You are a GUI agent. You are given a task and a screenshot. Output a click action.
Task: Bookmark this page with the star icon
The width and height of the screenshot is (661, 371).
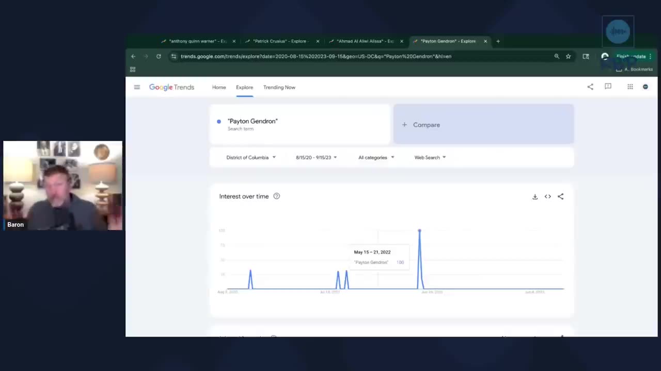click(568, 56)
